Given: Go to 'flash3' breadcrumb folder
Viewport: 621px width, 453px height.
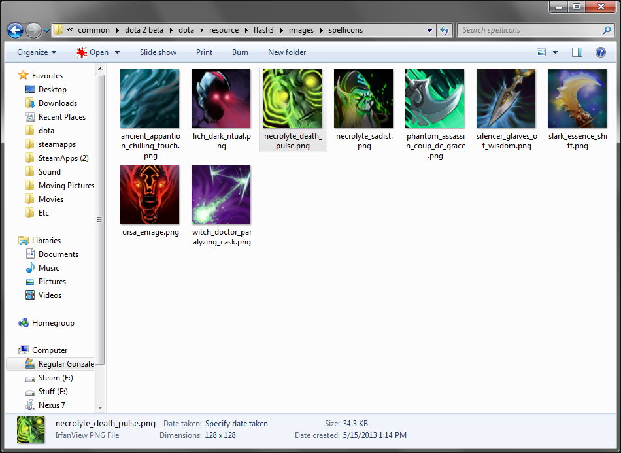Looking at the screenshot, I should tap(263, 30).
